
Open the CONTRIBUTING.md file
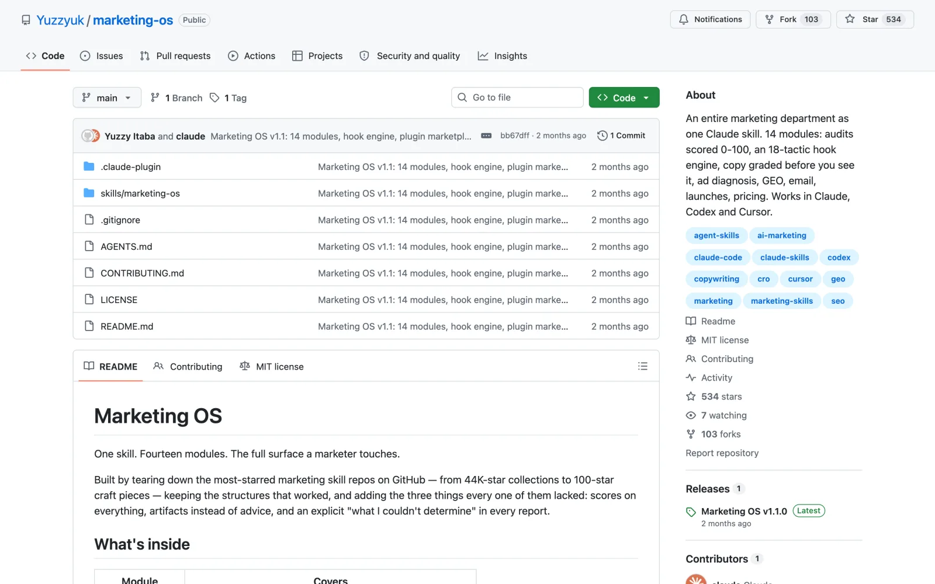142,273
